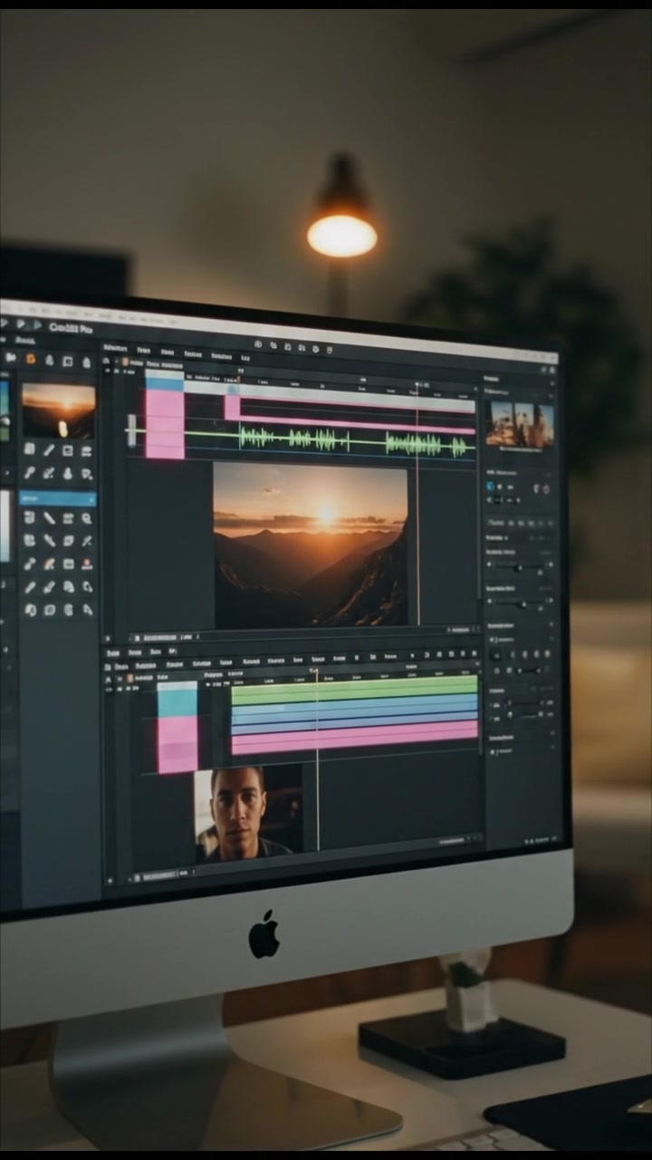Screen dimensions: 652x1160
Task: Adjust the second slider in right properties panel
Action: click(x=521, y=604)
